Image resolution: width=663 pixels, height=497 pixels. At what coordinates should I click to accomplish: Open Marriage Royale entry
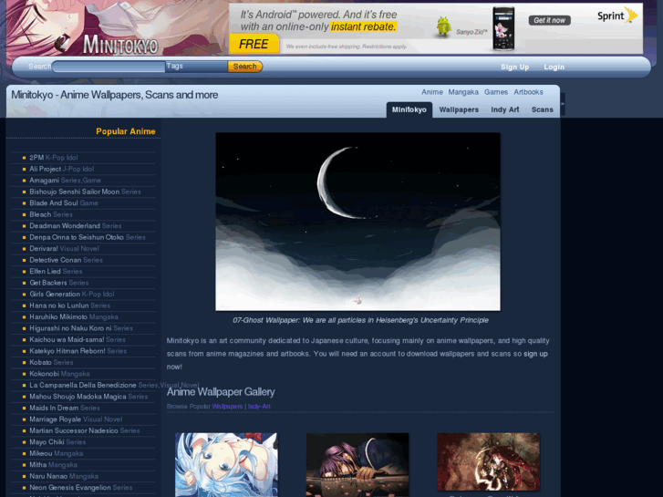56,420
